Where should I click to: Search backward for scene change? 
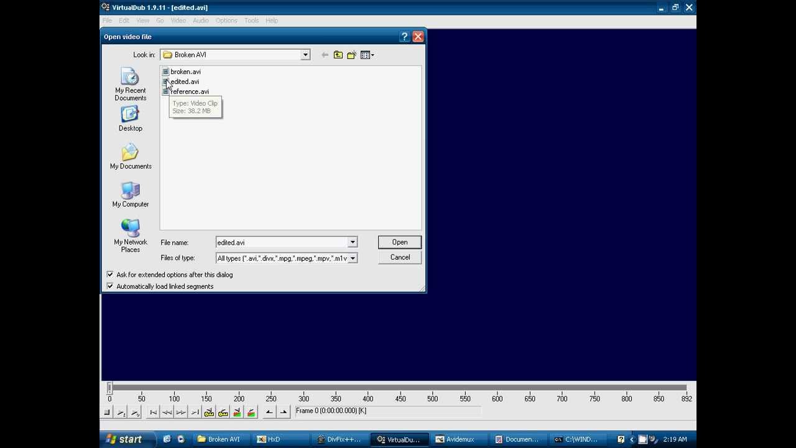coord(237,412)
